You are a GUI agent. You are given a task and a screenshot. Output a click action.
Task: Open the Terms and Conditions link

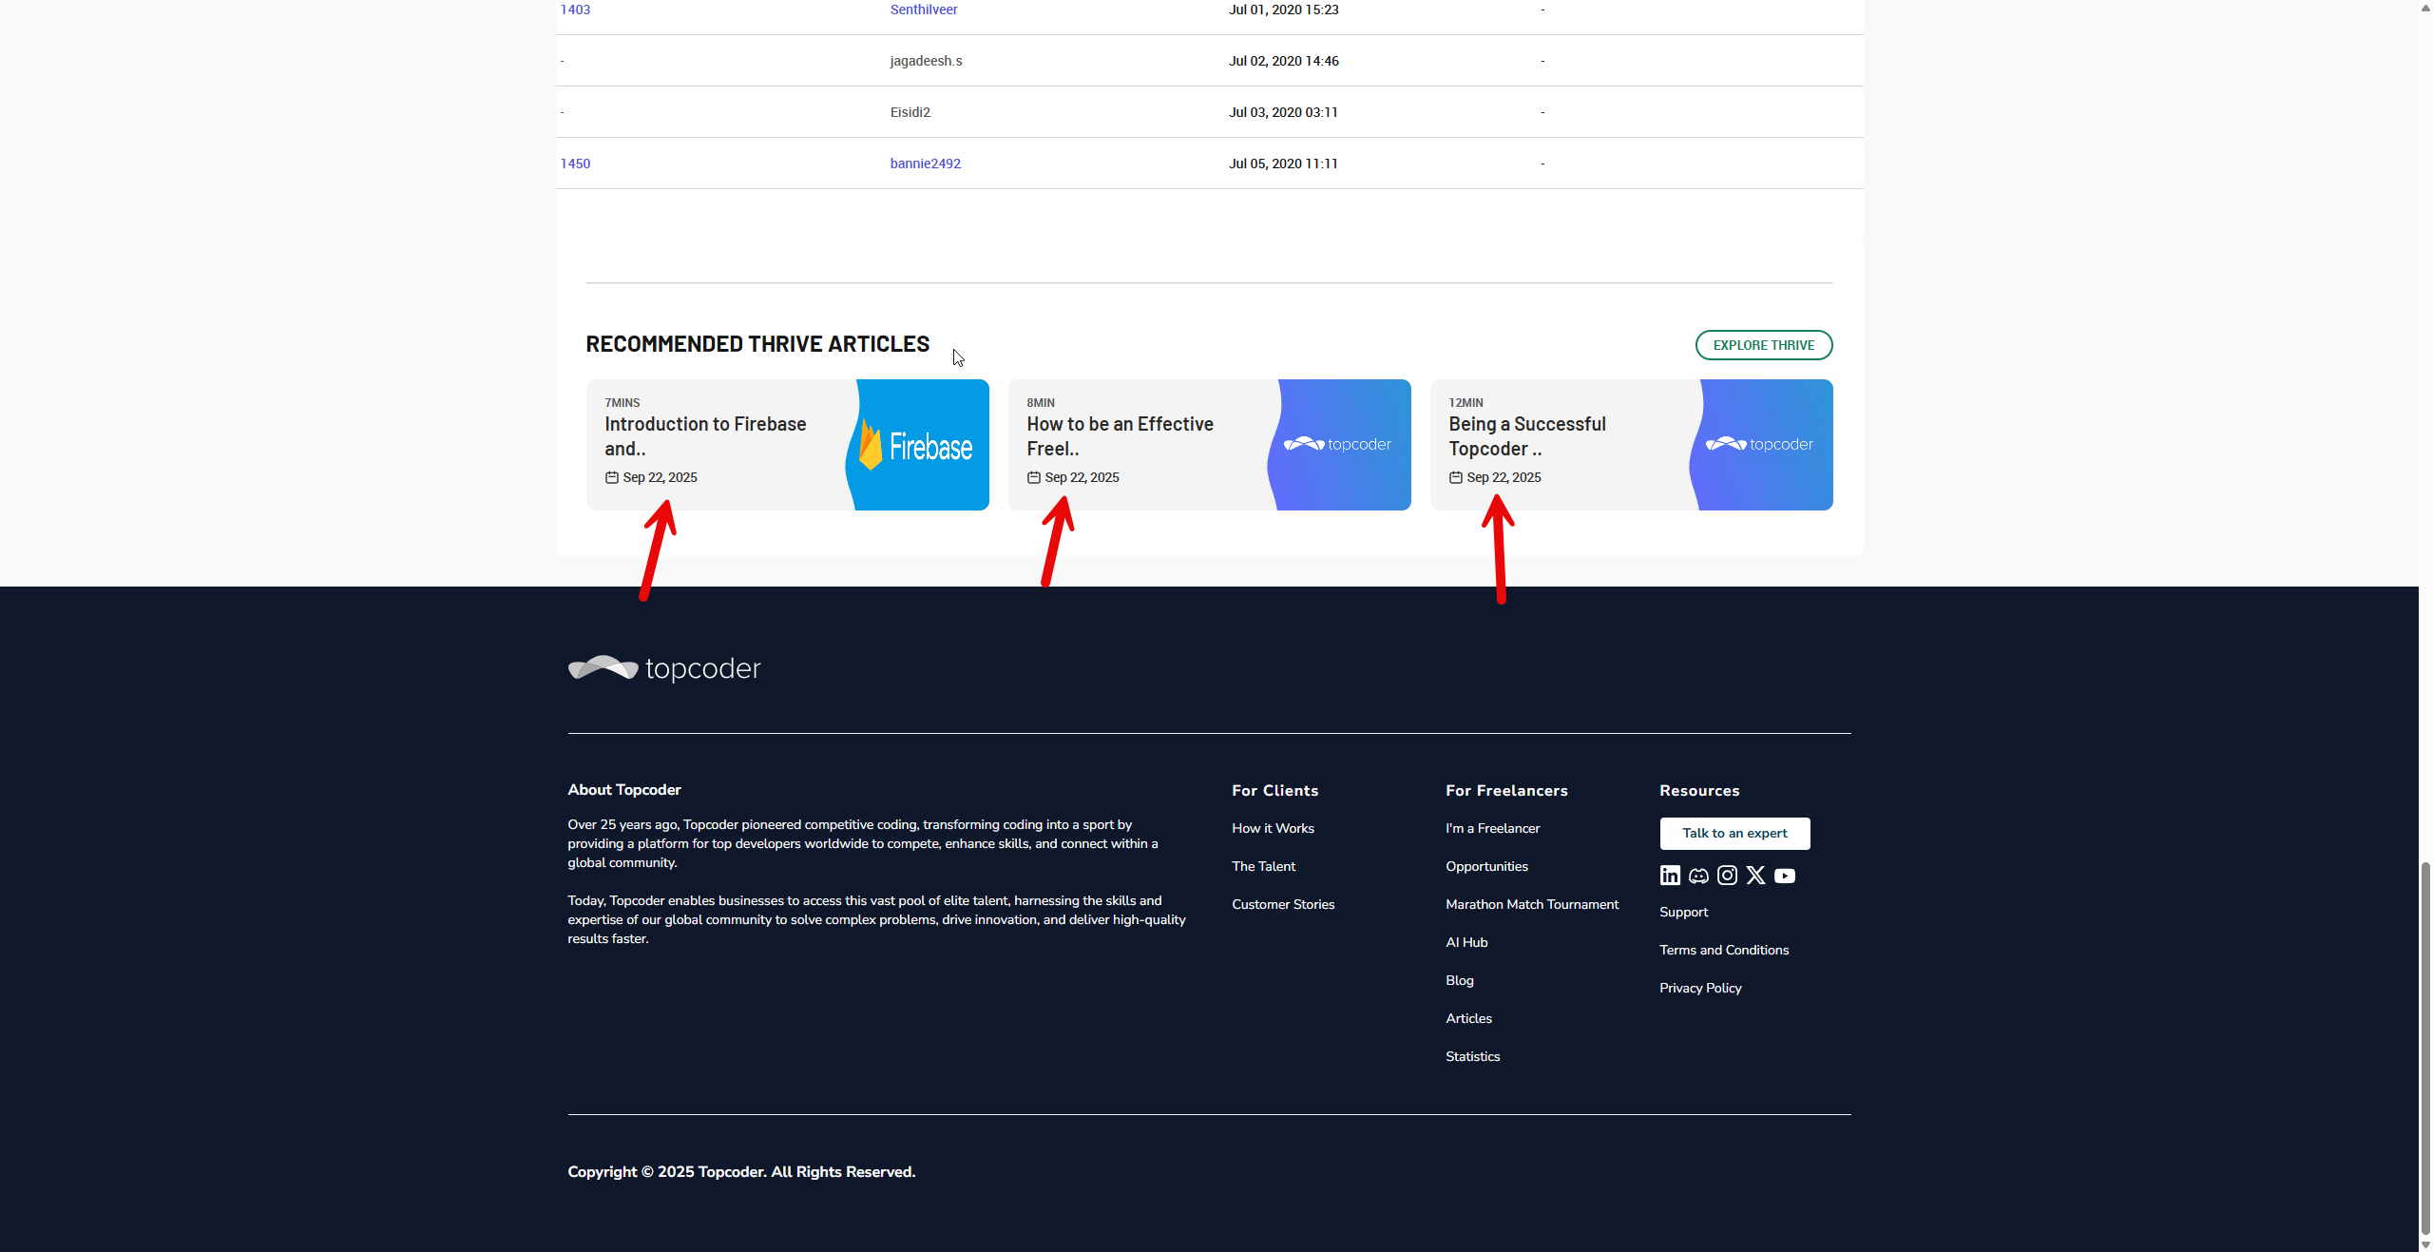tap(1723, 950)
